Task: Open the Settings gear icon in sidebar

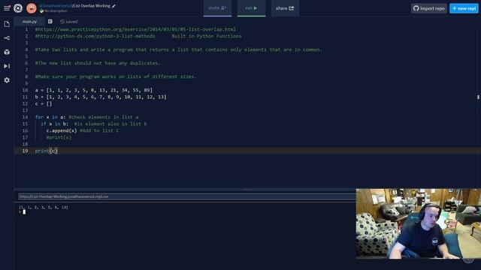Action: click(x=7, y=80)
